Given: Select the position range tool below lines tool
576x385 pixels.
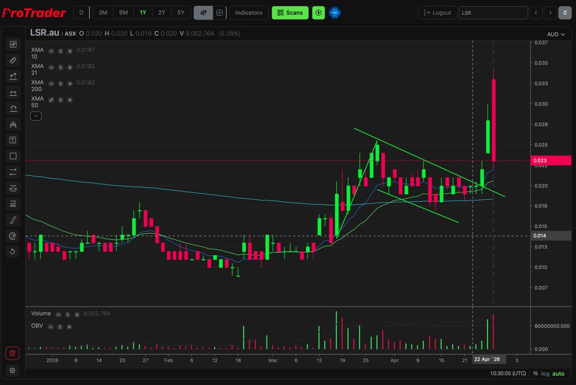Looking at the screenshot, I should (x=13, y=188).
